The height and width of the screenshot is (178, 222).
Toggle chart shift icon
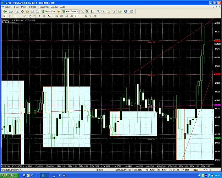point(114,11)
